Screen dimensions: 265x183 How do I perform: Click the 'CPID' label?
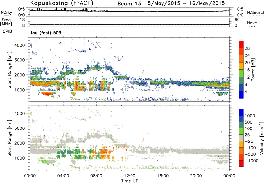pos(7,31)
